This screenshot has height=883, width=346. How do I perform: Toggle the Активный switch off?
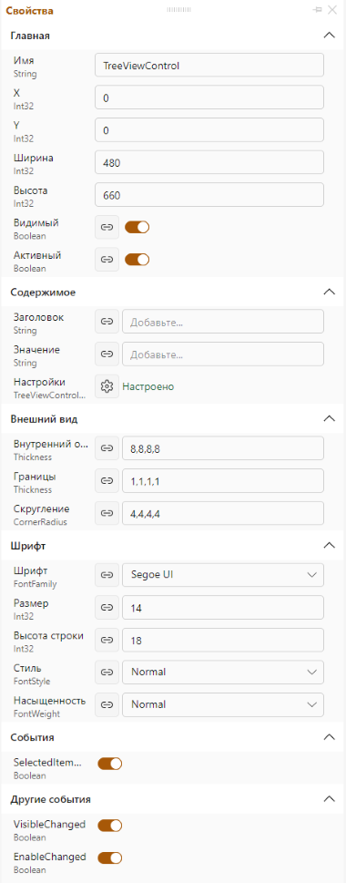tap(137, 260)
